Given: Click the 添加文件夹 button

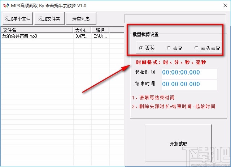Looking at the screenshot, I should tap(49, 19).
